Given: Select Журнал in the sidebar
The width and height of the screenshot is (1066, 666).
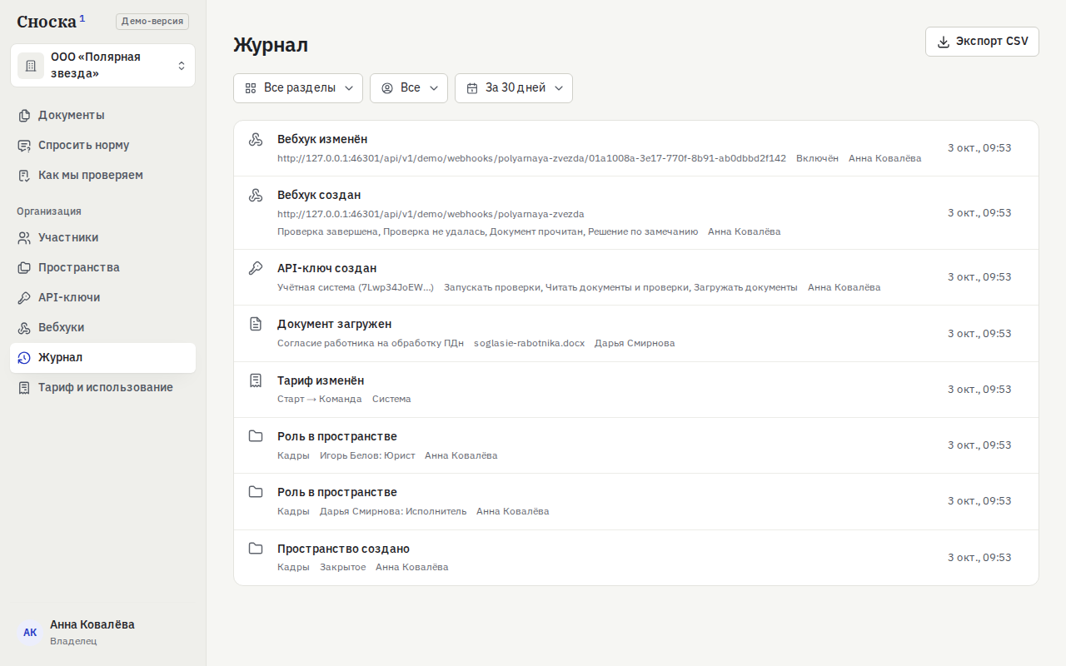Looking at the screenshot, I should [102, 358].
